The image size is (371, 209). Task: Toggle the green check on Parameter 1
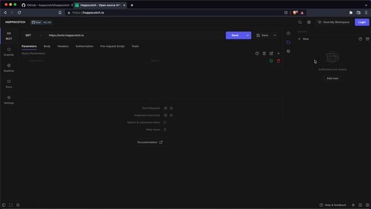271,61
